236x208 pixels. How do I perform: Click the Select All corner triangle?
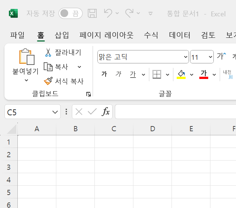coord(11,129)
